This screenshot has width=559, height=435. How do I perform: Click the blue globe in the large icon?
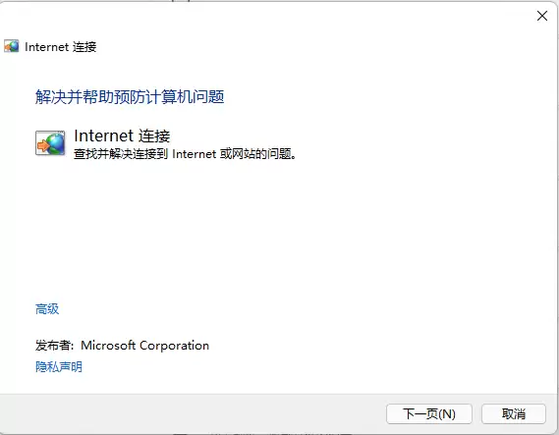click(x=56, y=142)
